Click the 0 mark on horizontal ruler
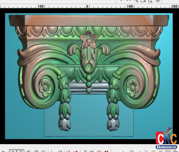The image size is (179, 152). [x=87, y=6]
